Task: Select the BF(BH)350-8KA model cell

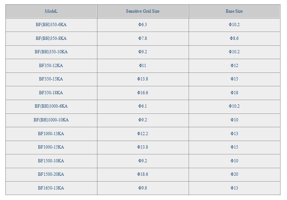Action: pyautogui.click(x=51, y=38)
